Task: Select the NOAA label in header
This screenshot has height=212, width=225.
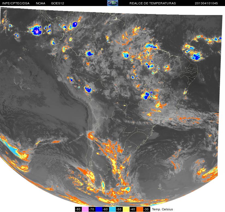Action: tap(41, 3)
